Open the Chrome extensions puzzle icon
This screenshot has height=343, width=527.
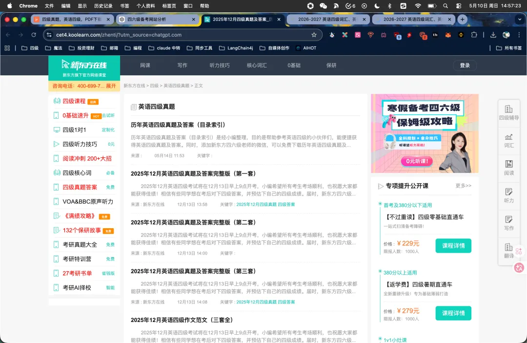[474, 35]
